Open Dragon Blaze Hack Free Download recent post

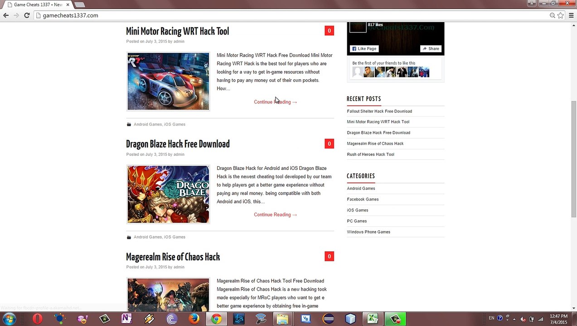tap(378, 133)
